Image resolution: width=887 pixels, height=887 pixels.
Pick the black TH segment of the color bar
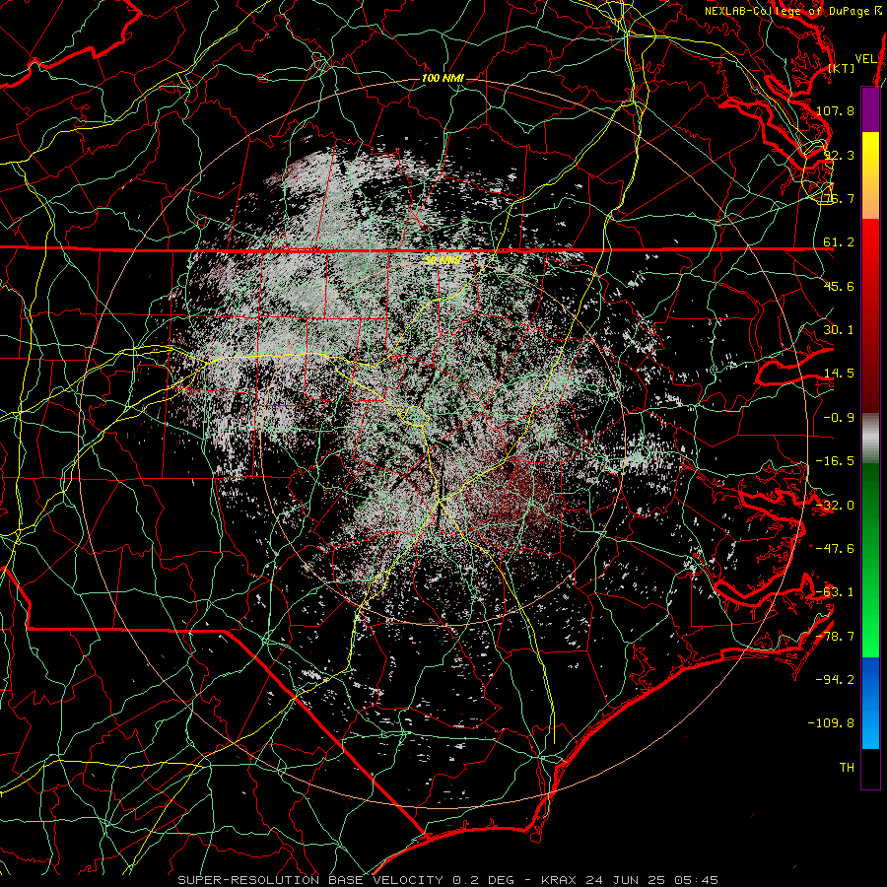pos(870,769)
